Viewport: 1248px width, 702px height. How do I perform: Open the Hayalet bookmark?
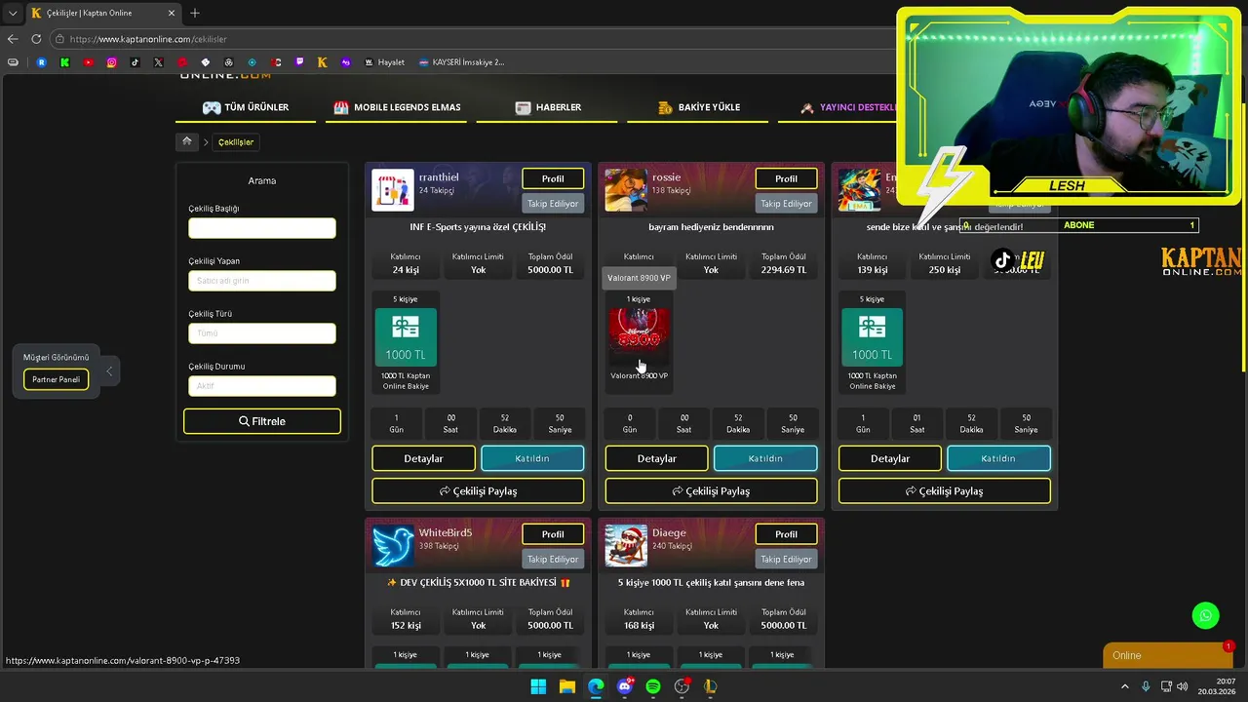tap(384, 62)
